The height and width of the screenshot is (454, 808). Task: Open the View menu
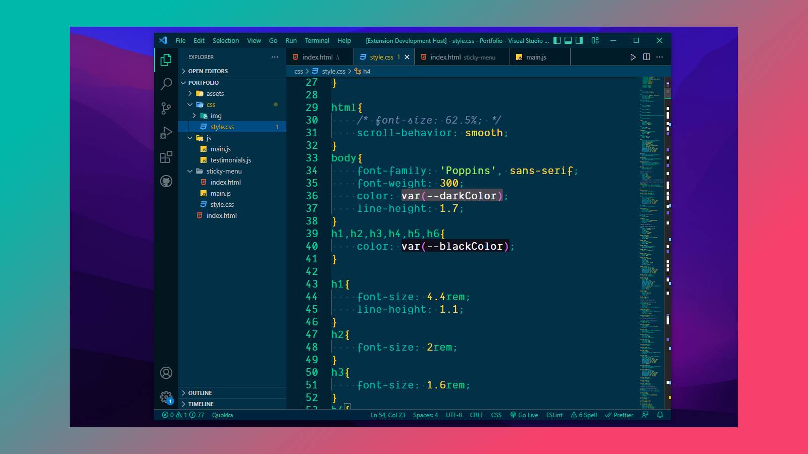254,40
